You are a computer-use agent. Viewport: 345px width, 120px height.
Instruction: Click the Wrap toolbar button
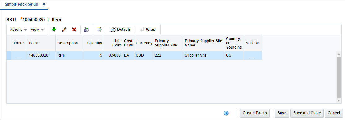(x=148, y=29)
